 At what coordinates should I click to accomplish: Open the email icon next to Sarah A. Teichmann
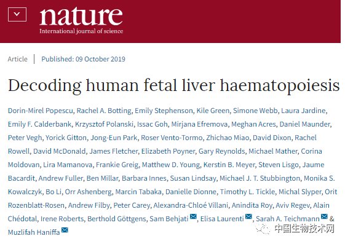[x=324, y=217]
